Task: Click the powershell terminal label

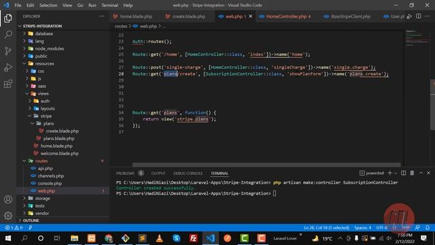Action: pyautogui.click(x=372, y=173)
